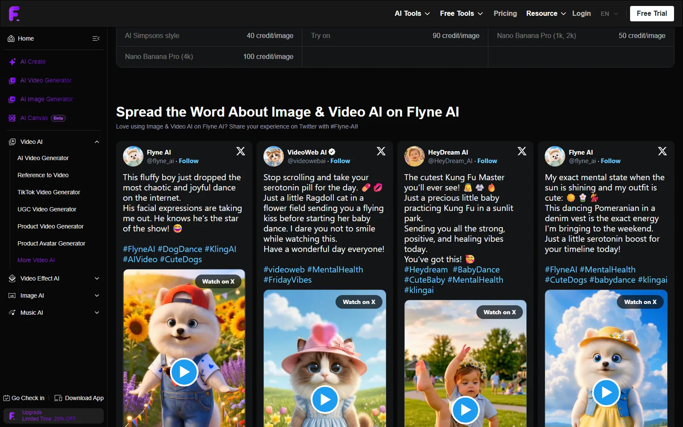
Task: Click the AI Canvas sidebar icon
Action: click(x=12, y=118)
